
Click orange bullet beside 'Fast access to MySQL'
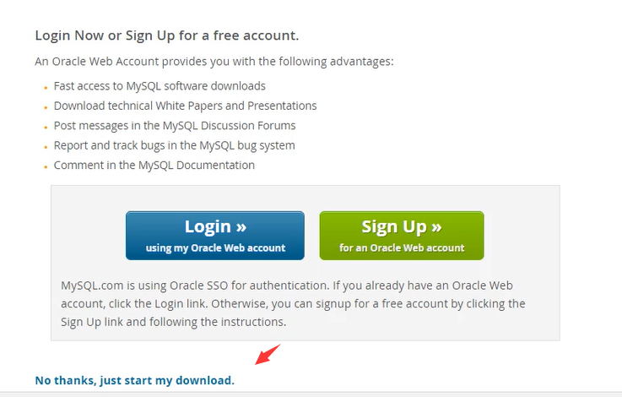coord(46,87)
